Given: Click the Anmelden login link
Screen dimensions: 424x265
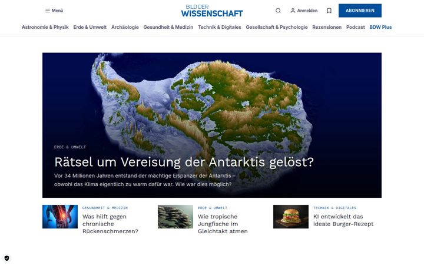Looking at the screenshot, I should click(307, 11).
